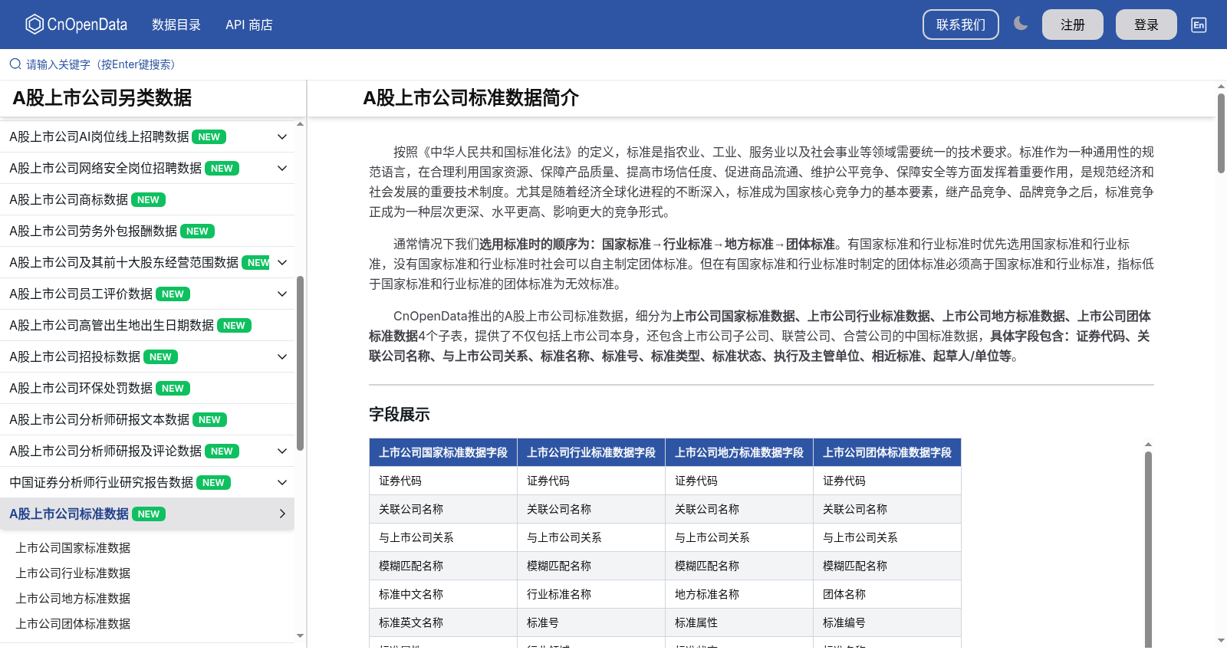Collapse A股上市公司标准数据 chevron

(x=282, y=514)
